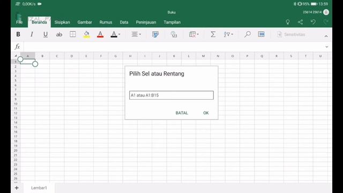
Task: Click the select-all corner triangle
Action: tap(16, 56)
